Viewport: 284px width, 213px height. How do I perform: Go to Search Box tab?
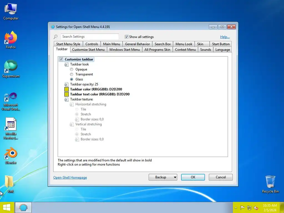coord(163,44)
